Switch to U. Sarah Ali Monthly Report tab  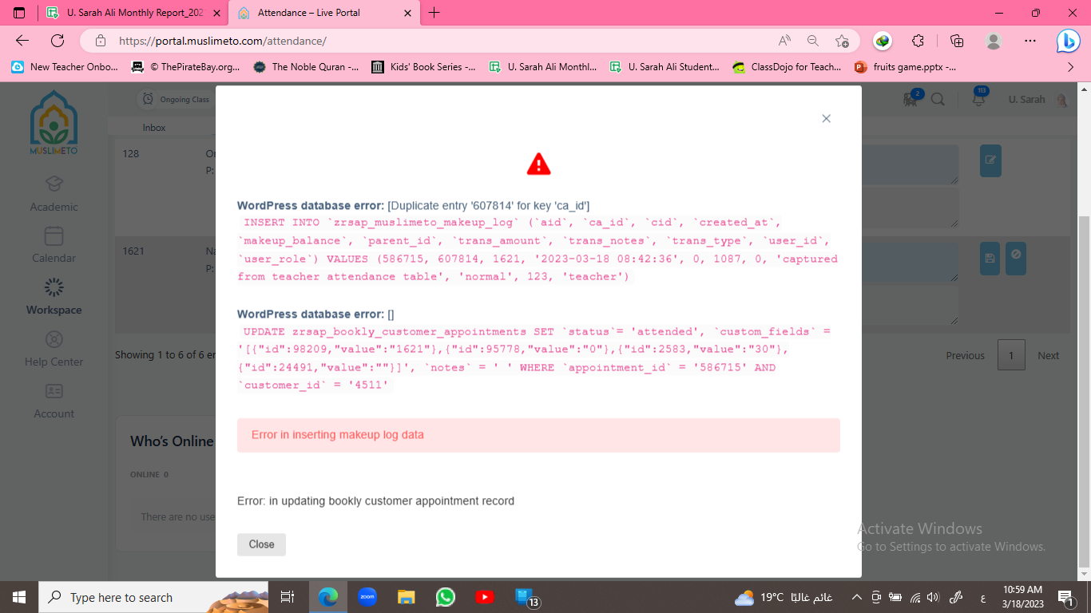click(x=133, y=13)
